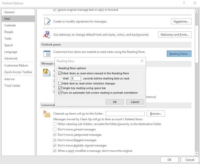
Task: Click the cleaned-up items folder text field
Action: (x=125, y=114)
